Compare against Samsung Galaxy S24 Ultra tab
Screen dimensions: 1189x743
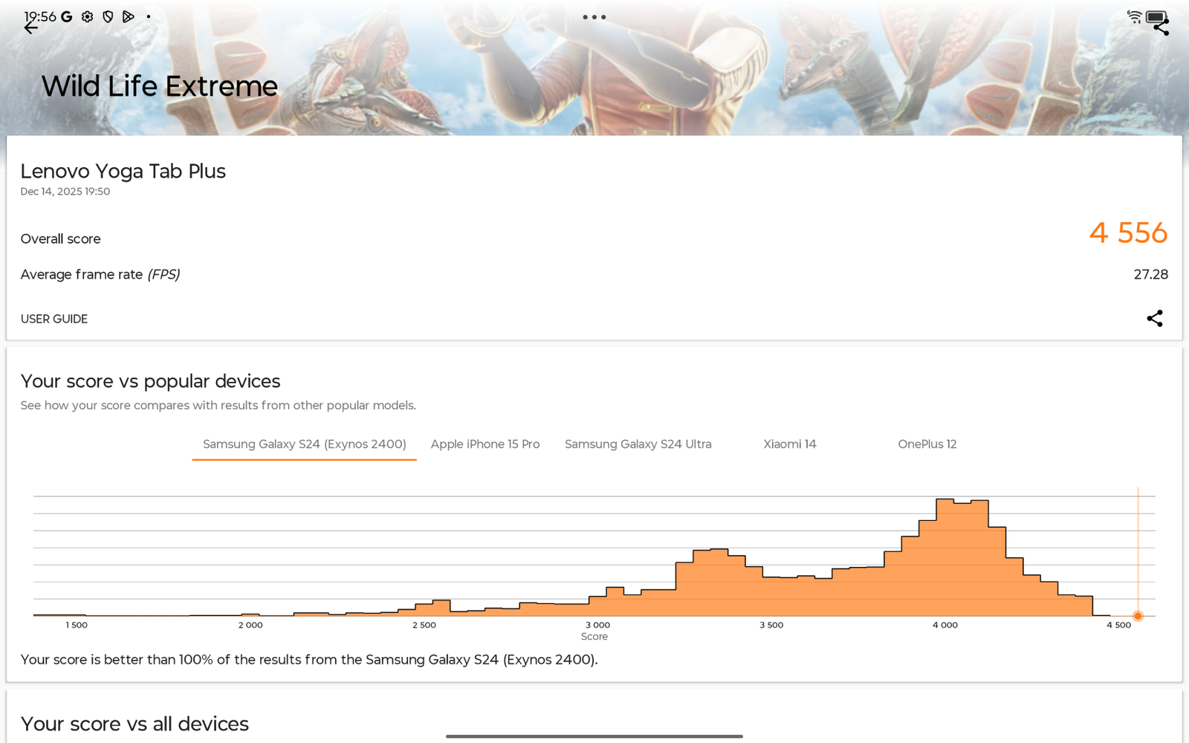pyautogui.click(x=638, y=444)
